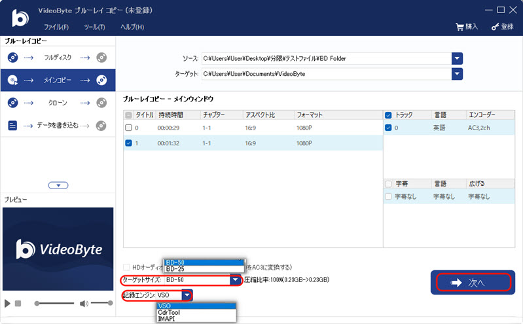Select フルディスク copy mode
523x324 pixels.
[x=58, y=58]
